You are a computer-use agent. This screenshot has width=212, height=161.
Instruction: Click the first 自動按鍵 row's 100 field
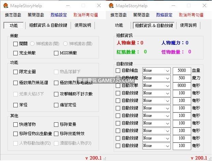pos(182,93)
